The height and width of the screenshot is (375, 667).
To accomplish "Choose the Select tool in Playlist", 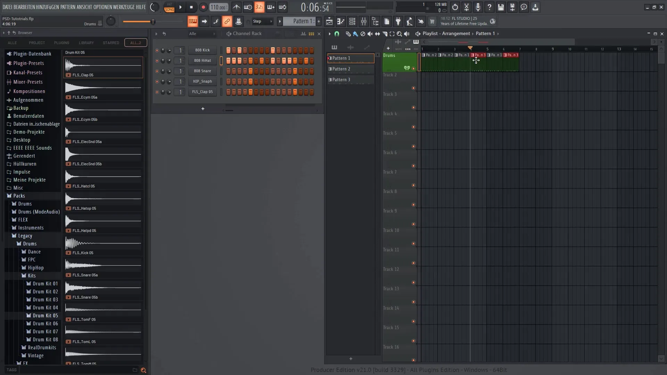I will coord(392,34).
